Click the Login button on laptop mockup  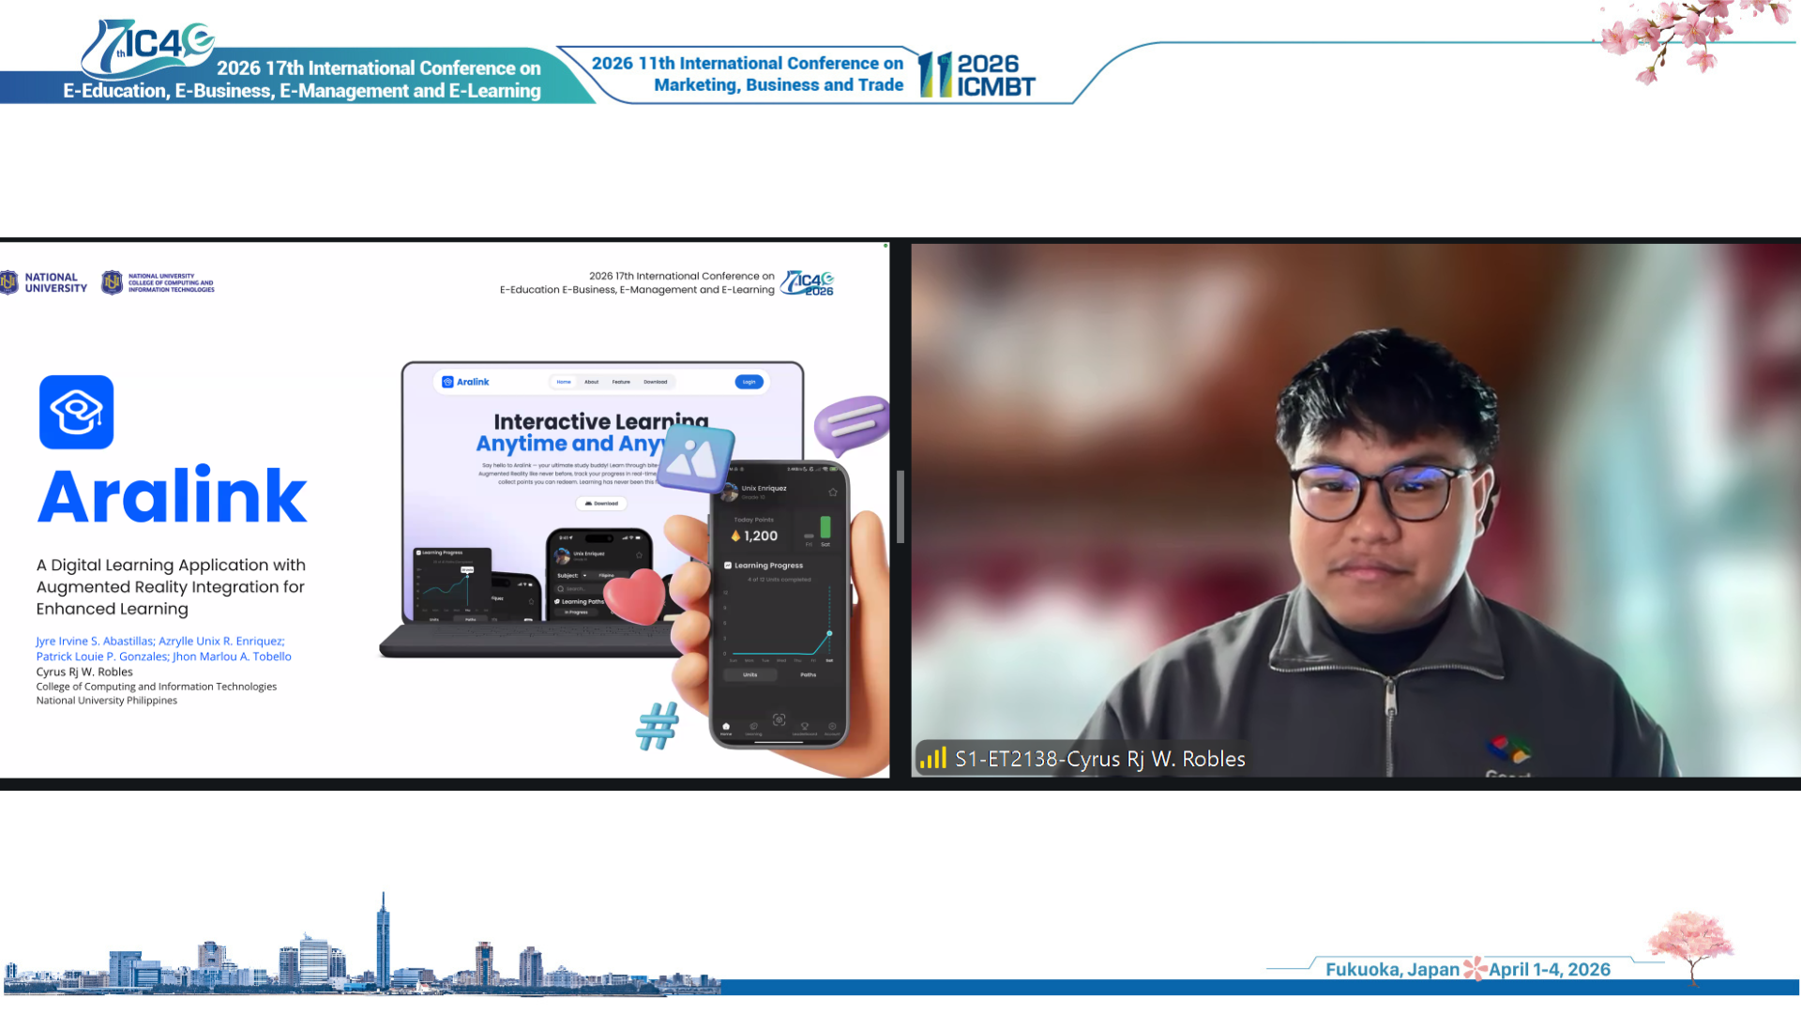click(749, 382)
